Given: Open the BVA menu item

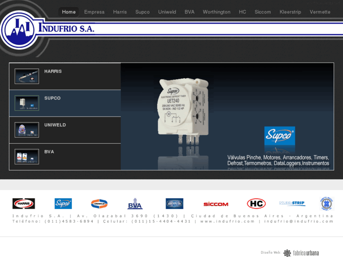Looking at the screenshot, I should point(190,12).
